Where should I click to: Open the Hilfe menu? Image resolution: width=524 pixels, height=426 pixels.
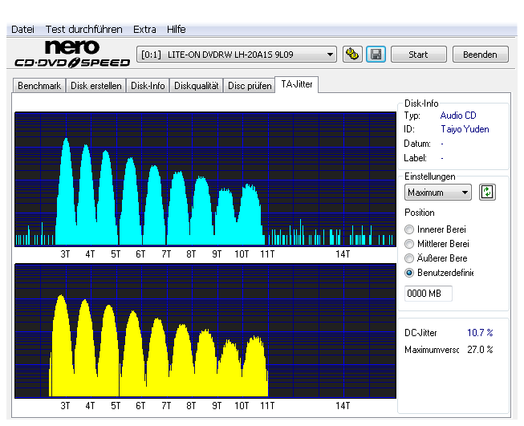point(176,30)
